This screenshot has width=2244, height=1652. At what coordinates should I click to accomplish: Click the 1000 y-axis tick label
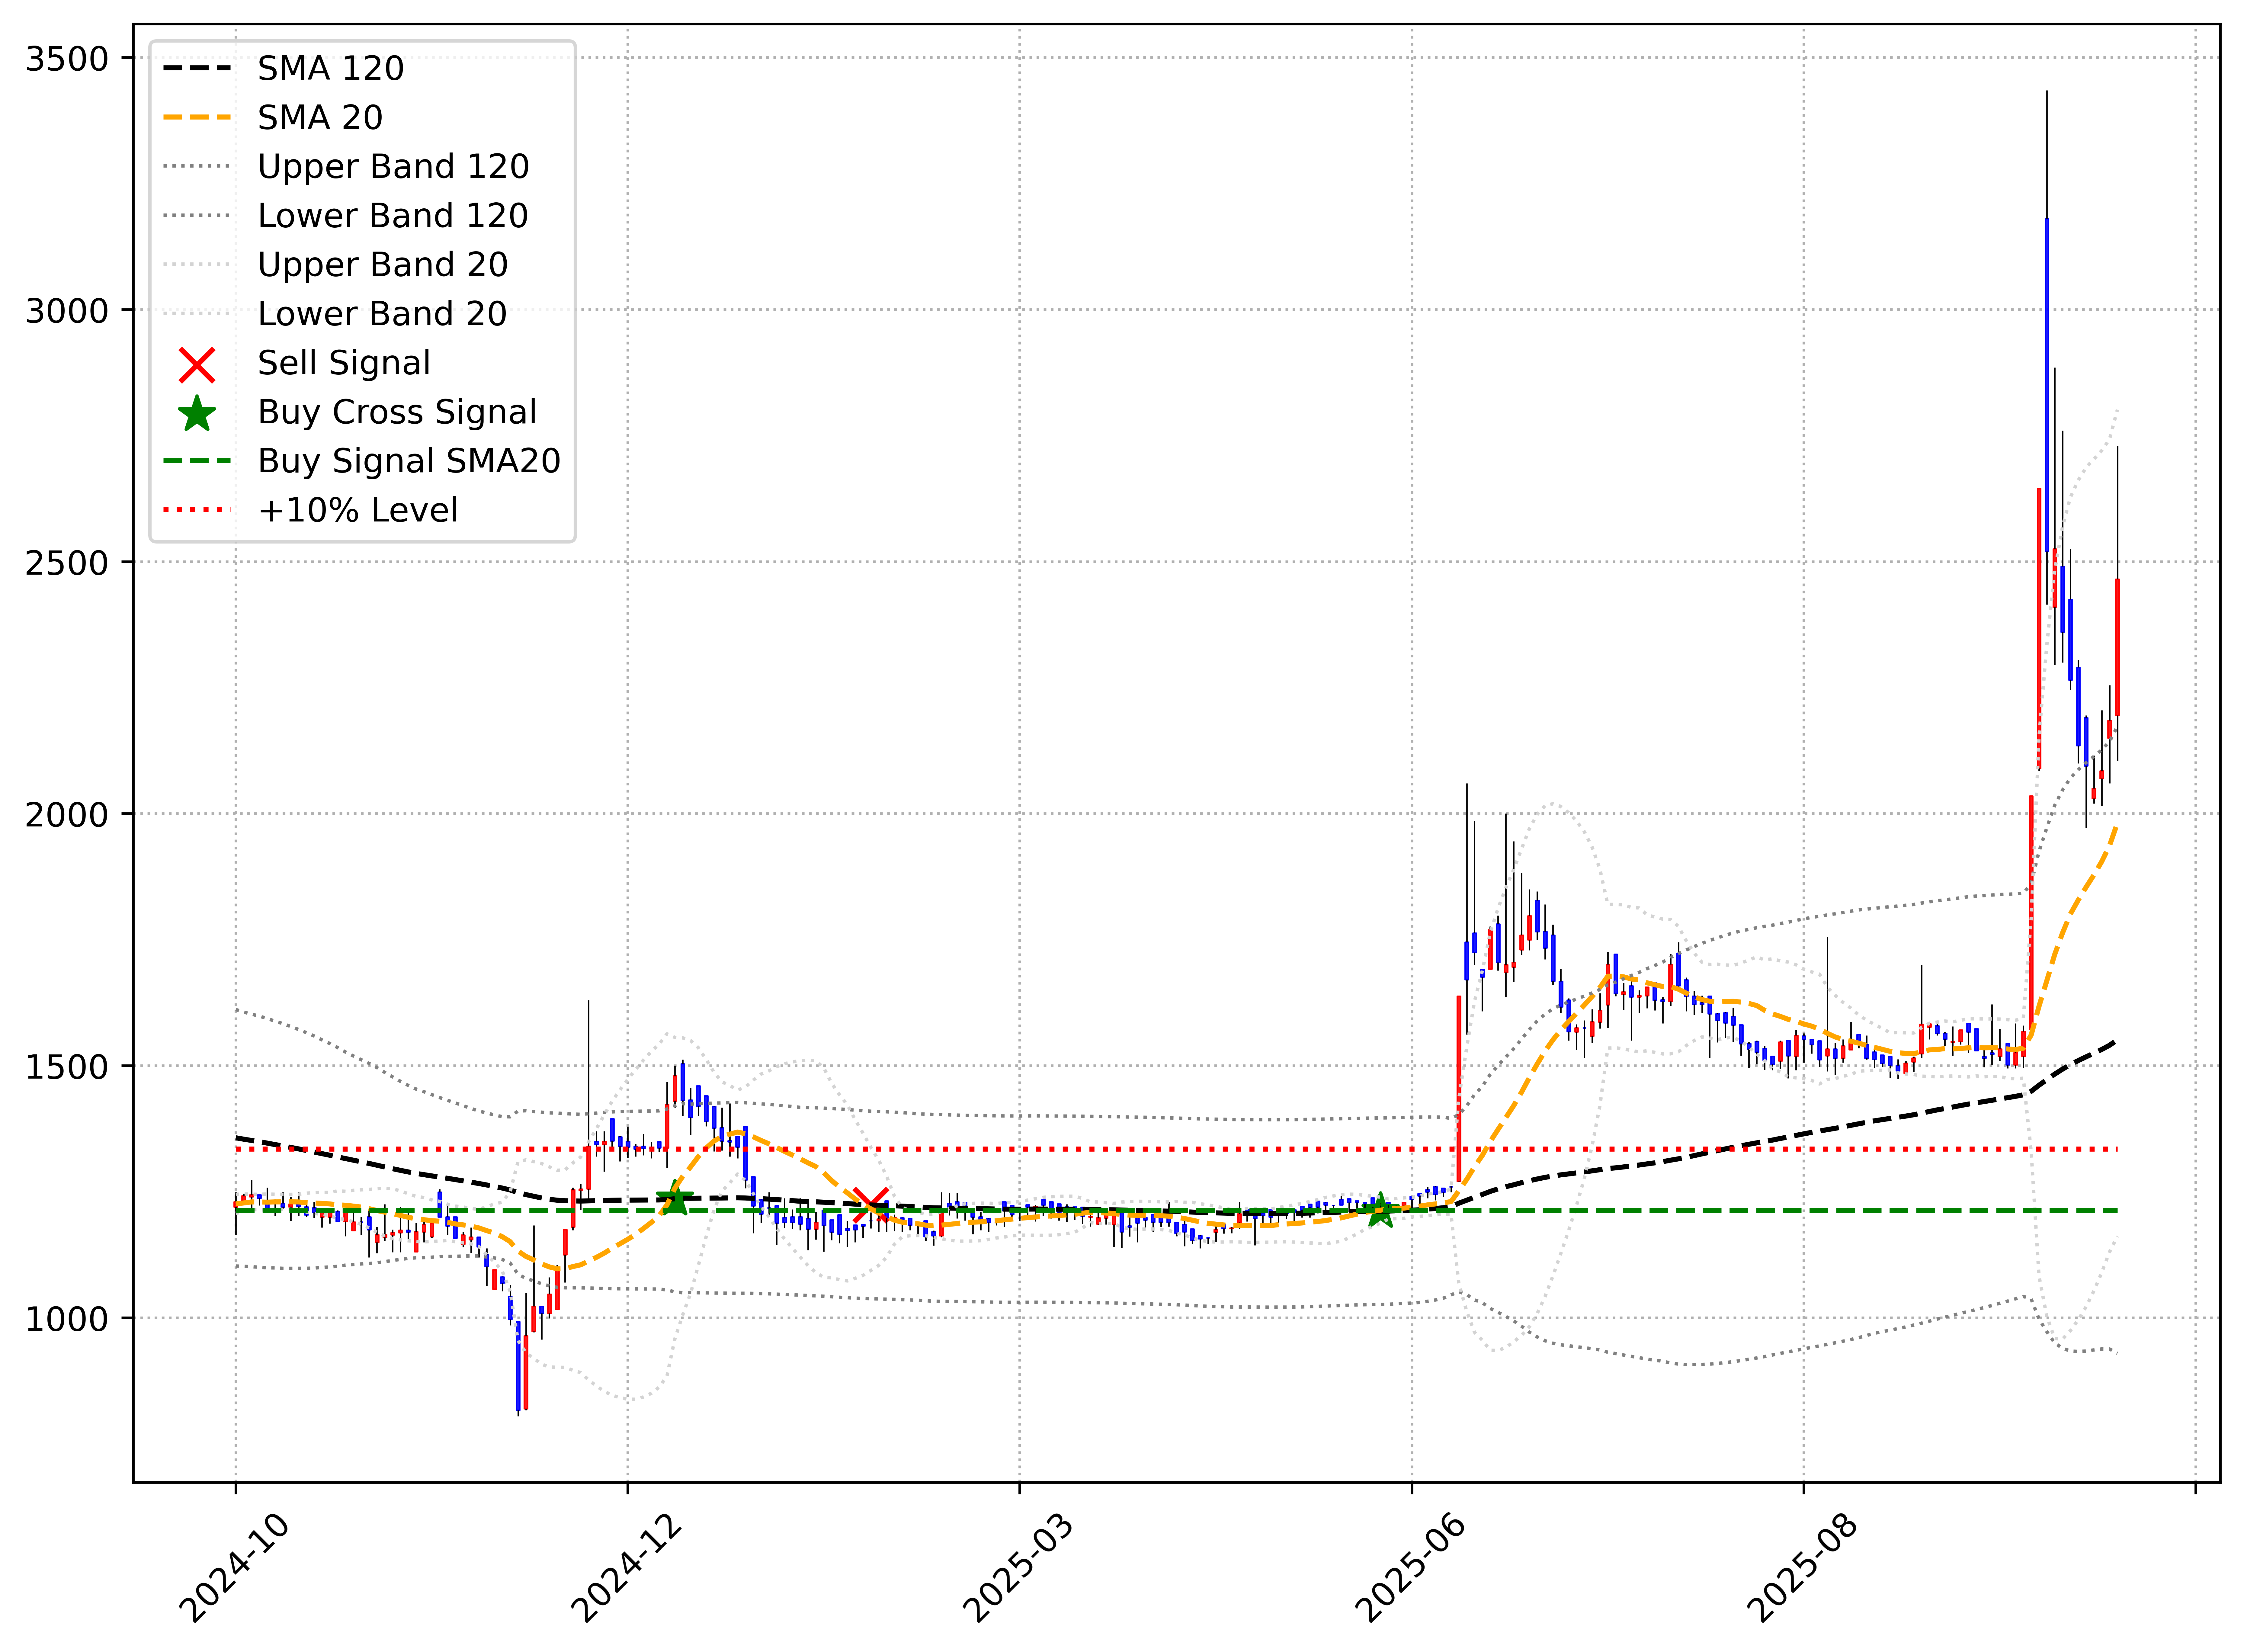67,1319
